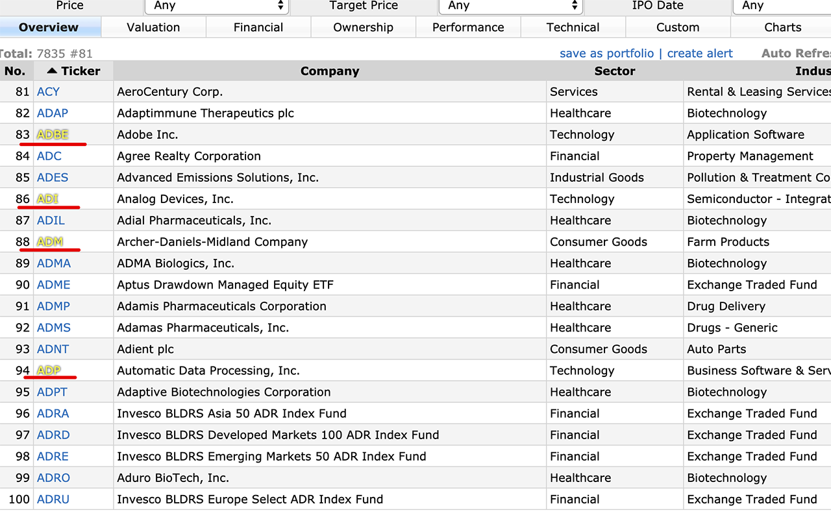Click the save as portfolio link
Viewport: 831px width, 519px height.
(606, 53)
